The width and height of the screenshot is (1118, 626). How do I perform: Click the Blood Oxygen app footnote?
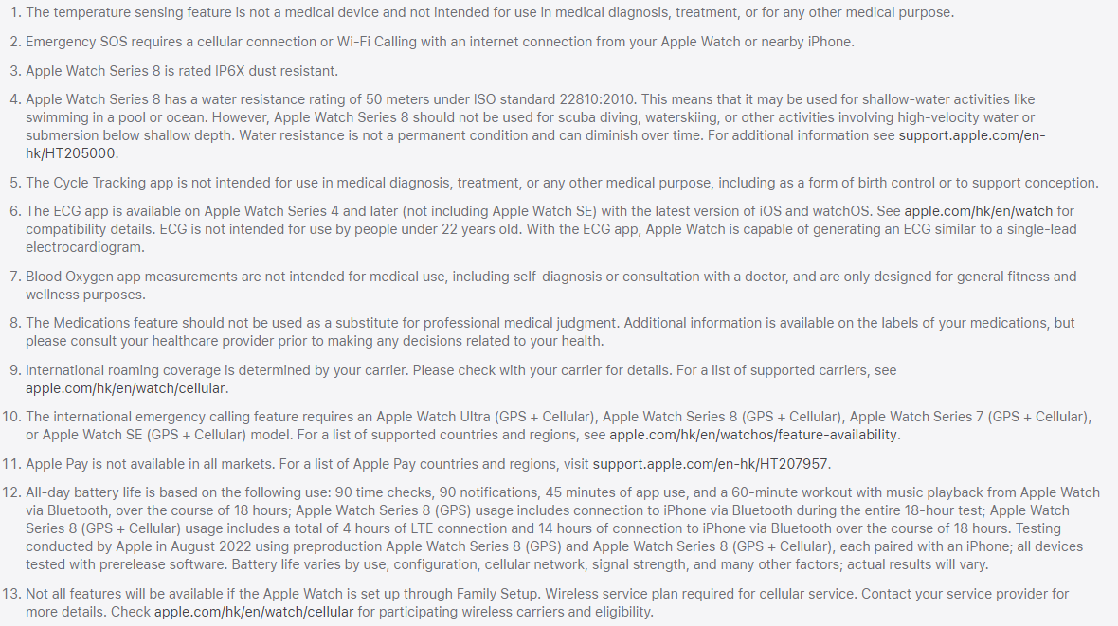[551, 285]
